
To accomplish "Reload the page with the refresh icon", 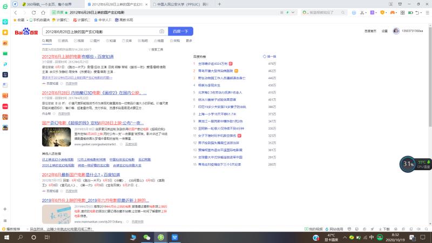I will pos(33,12).
